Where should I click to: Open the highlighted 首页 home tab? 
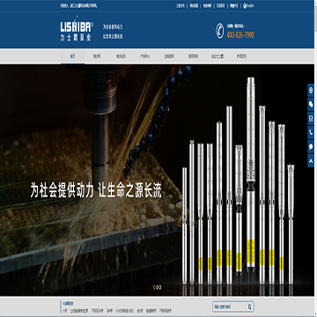point(72,56)
